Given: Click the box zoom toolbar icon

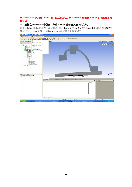Looking at the screenshot, I should click(x=53, y=40).
